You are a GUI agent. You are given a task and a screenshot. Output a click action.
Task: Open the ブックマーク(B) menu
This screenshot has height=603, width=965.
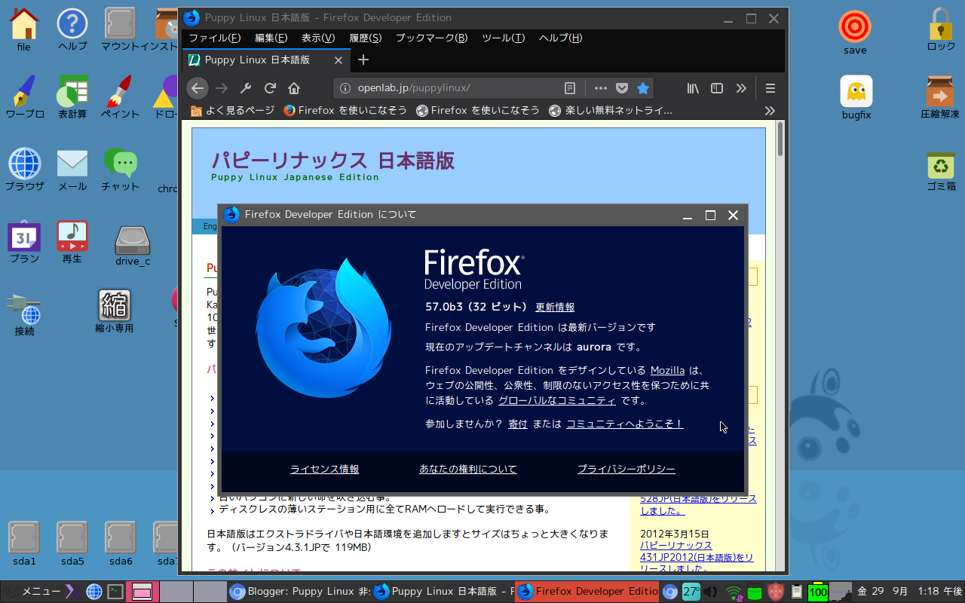click(432, 38)
